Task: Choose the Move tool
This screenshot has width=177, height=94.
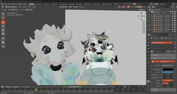Action: [x=3, y=22]
